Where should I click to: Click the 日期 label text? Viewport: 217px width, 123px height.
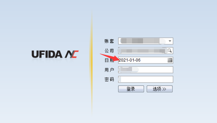point(109,60)
